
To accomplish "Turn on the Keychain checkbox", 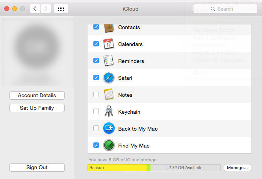I will point(96,111).
